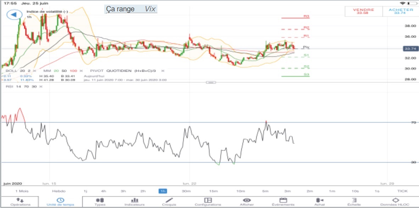Click the lun. 22 date label
This screenshot has height=208, width=419.
point(189,184)
